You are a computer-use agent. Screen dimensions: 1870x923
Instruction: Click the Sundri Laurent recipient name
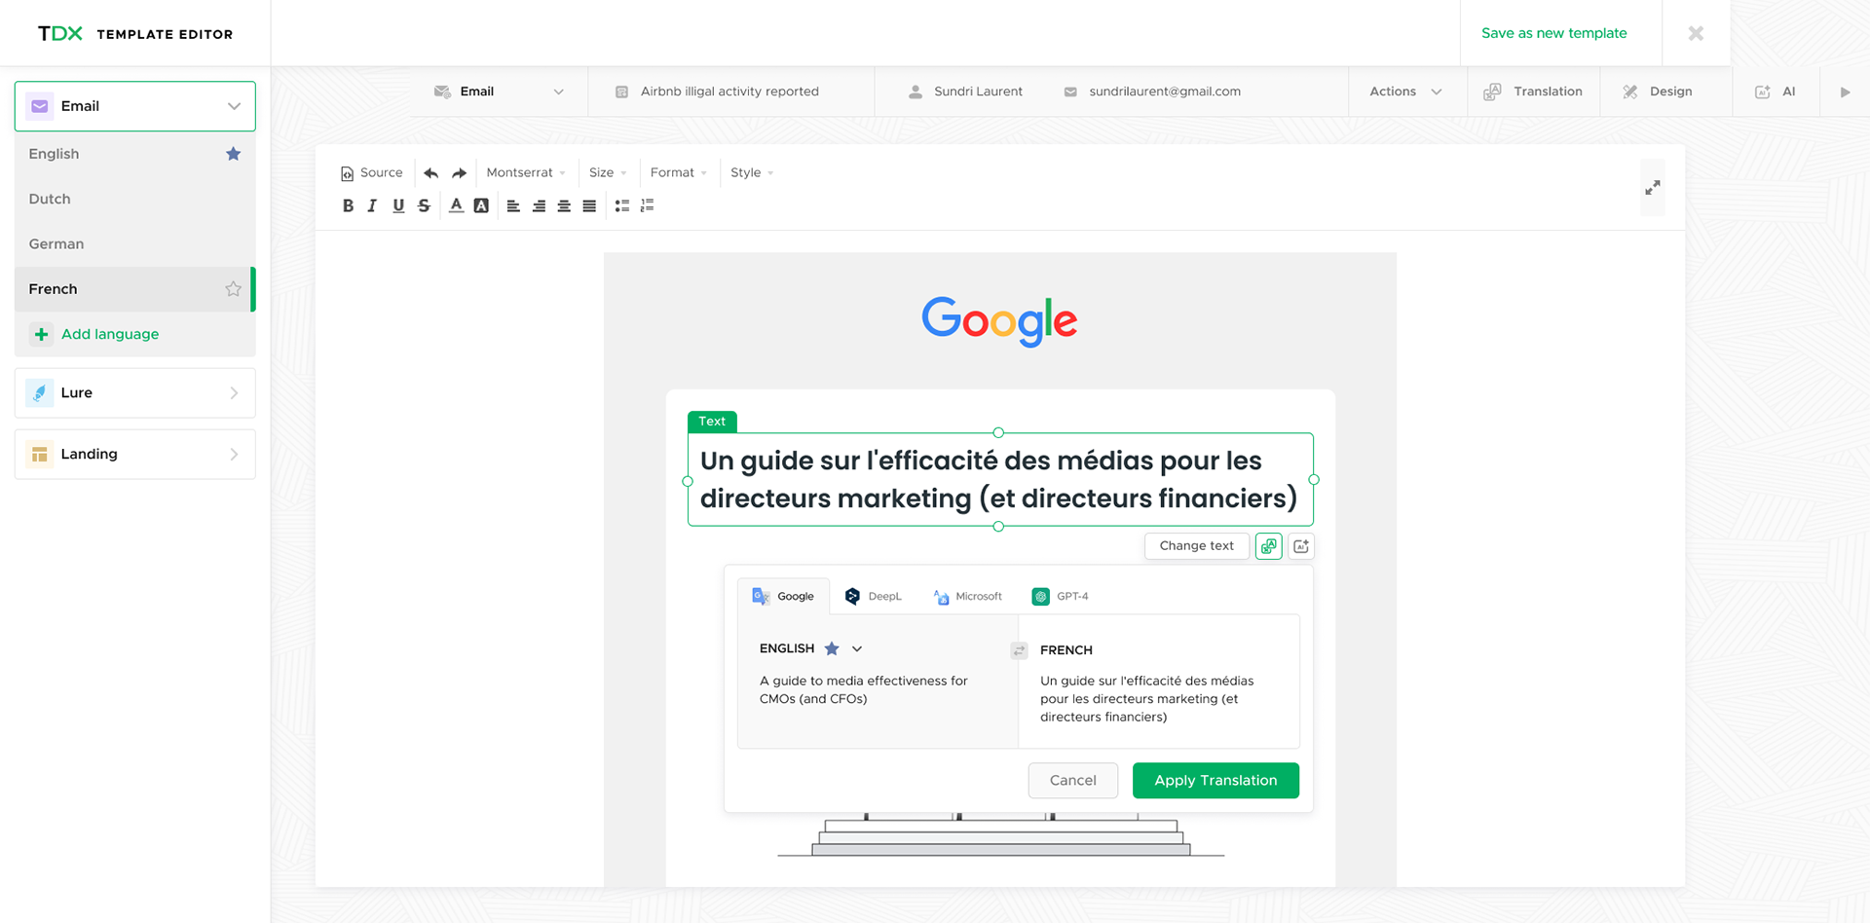point(978,92)
